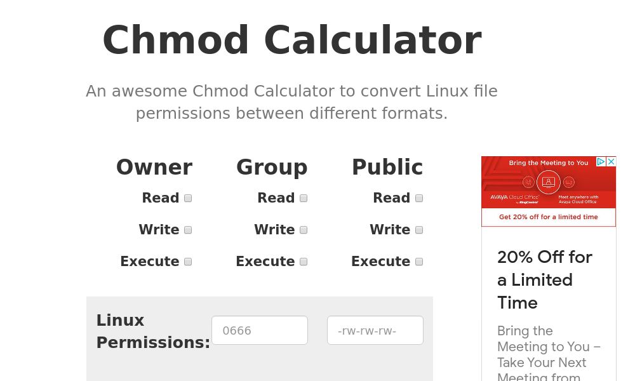Click the Avaya Cloud Office logo

[x=514, y=197]
